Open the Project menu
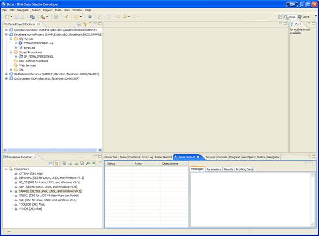319x236 pixels. 48,10
